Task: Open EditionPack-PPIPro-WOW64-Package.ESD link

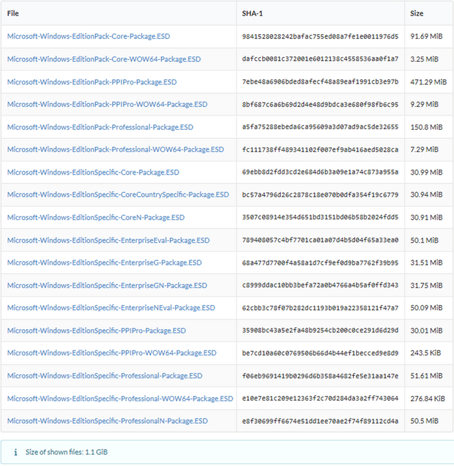Action: click(107, 104)
